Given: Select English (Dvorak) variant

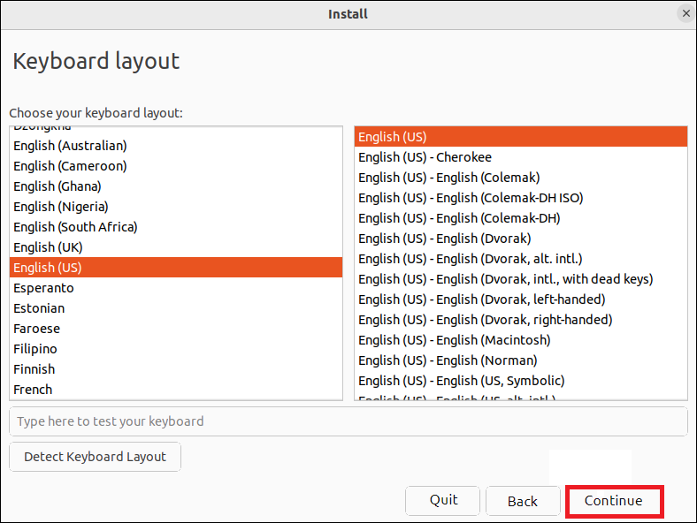Looking at the screenshot, I should point(444,239).
